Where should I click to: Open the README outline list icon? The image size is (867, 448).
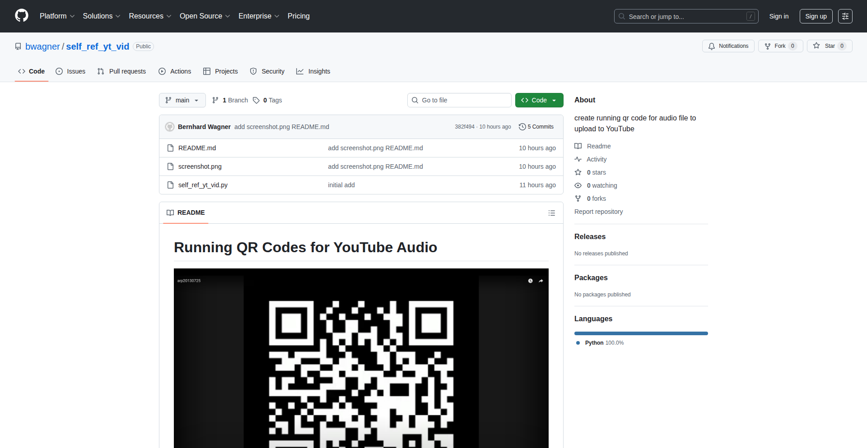pyautogui.click(x=551, y=213)
